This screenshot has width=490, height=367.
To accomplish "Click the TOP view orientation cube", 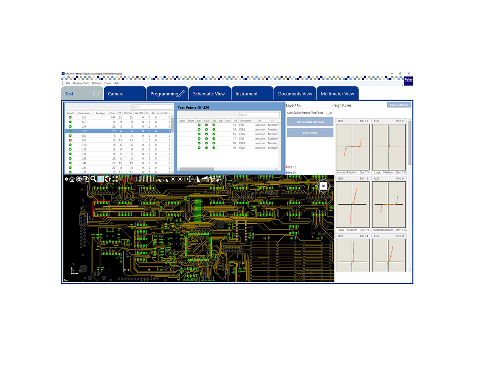I will tap(323, 186).
